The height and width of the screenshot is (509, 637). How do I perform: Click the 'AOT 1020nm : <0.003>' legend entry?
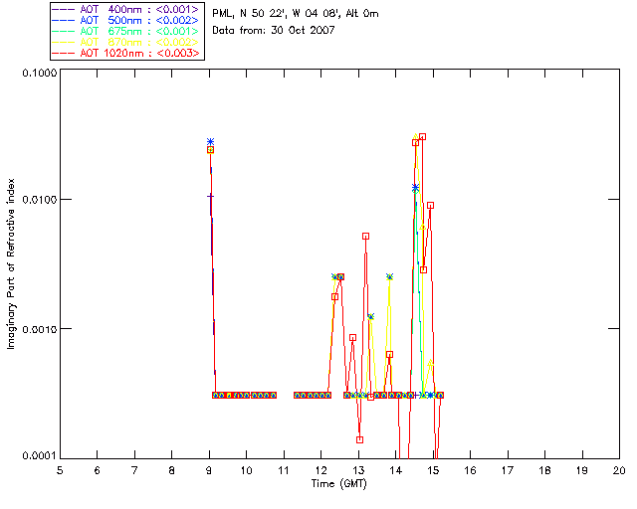(x=125, y=53)
